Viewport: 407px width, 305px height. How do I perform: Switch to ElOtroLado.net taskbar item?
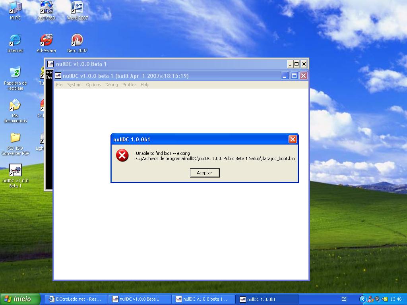(76, 299)
